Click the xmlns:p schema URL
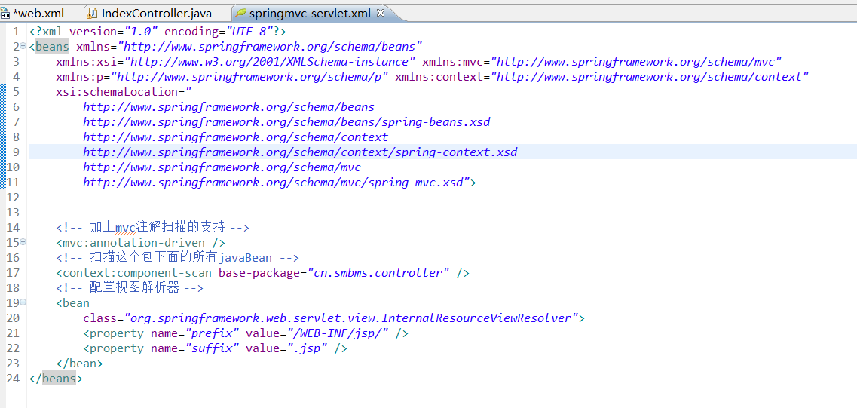 [249, 77]
